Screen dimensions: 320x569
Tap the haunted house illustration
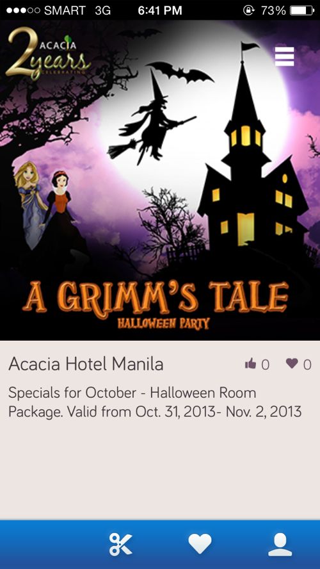[253, 153]
